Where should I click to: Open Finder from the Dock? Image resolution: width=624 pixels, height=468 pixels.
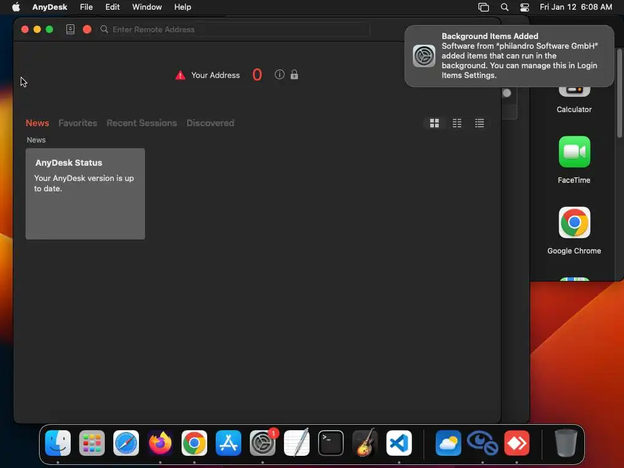tap(58, 443)
